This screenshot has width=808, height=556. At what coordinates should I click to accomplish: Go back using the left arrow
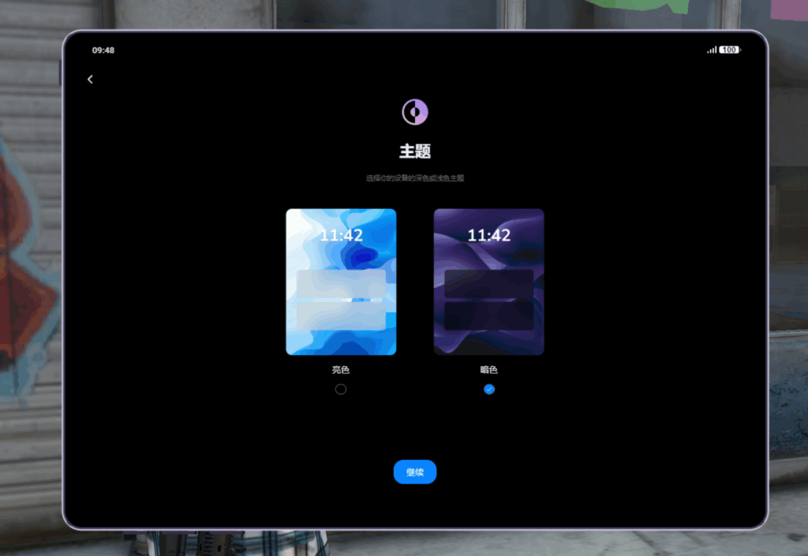pyautogui.click(x=90, y=80)
